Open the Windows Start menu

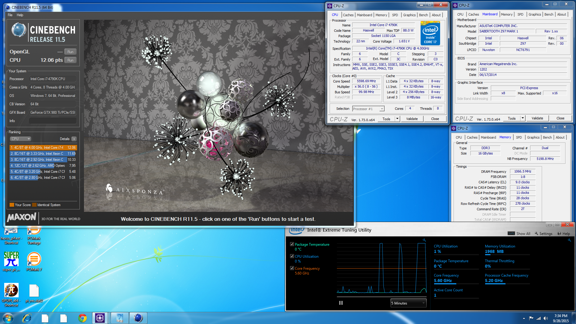click(8, 318)
